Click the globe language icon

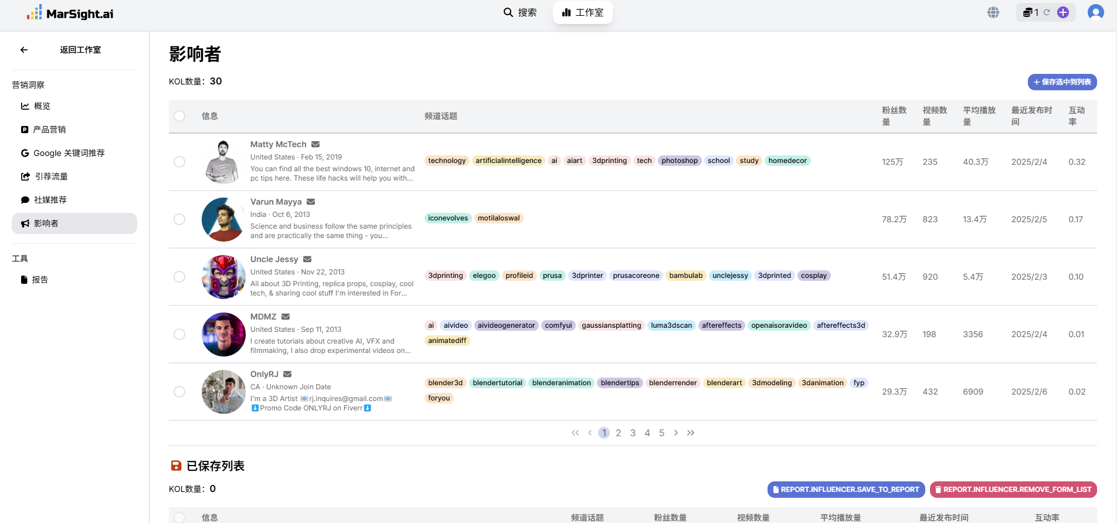click(x=993, y=12)
